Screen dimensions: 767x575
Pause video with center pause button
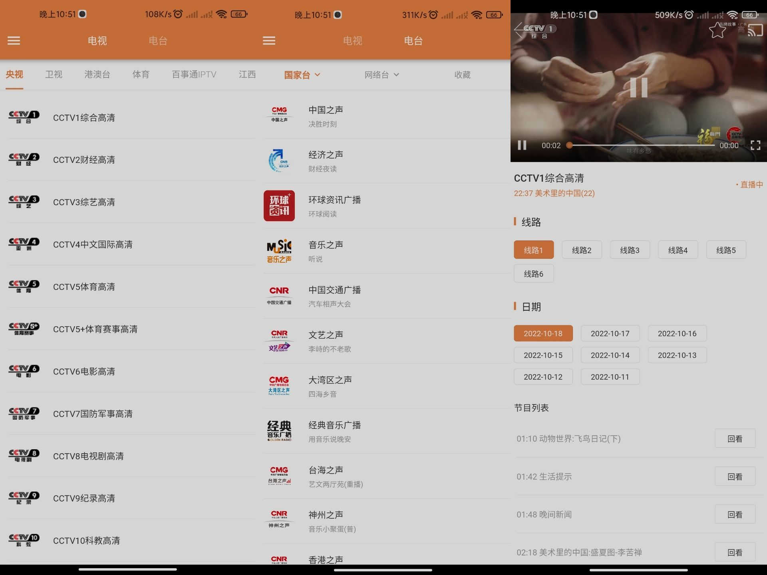(638, 87)
